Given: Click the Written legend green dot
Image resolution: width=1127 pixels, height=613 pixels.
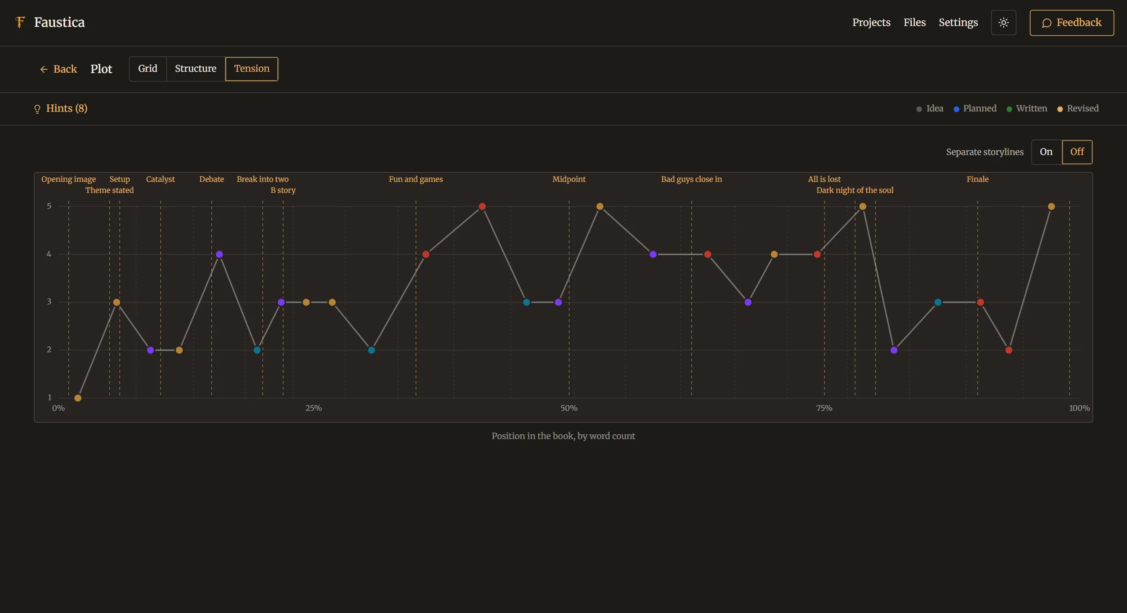Looking at the screenshot, I should tap(1009, 109).
